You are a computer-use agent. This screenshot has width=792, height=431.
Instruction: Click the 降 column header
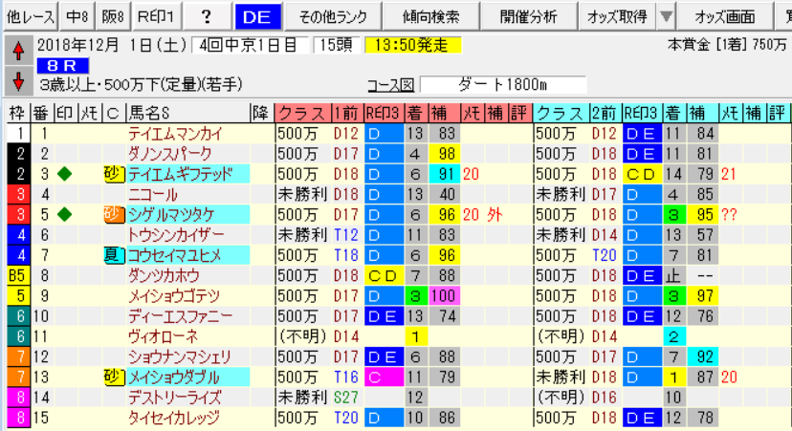tap(261, 113)
